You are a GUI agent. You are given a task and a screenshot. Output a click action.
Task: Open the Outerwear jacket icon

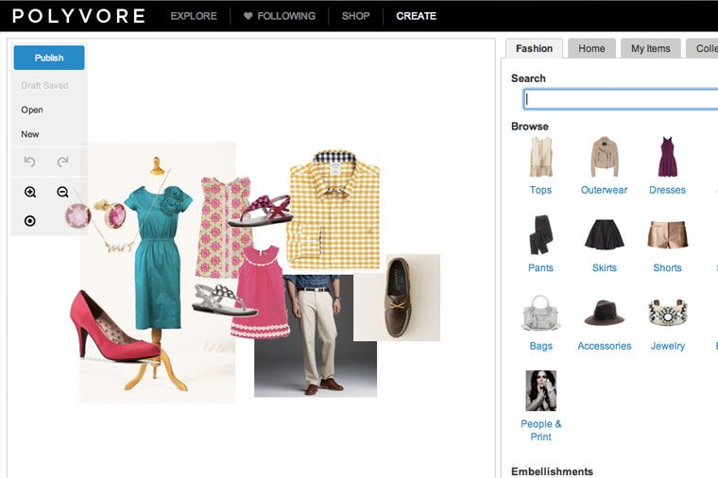605,157
